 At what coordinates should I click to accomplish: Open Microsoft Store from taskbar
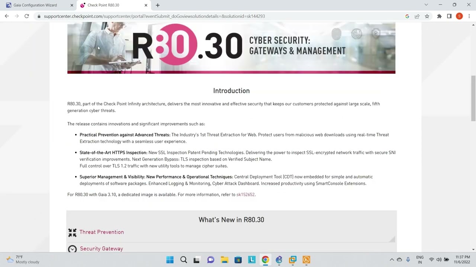coord(238,260)
